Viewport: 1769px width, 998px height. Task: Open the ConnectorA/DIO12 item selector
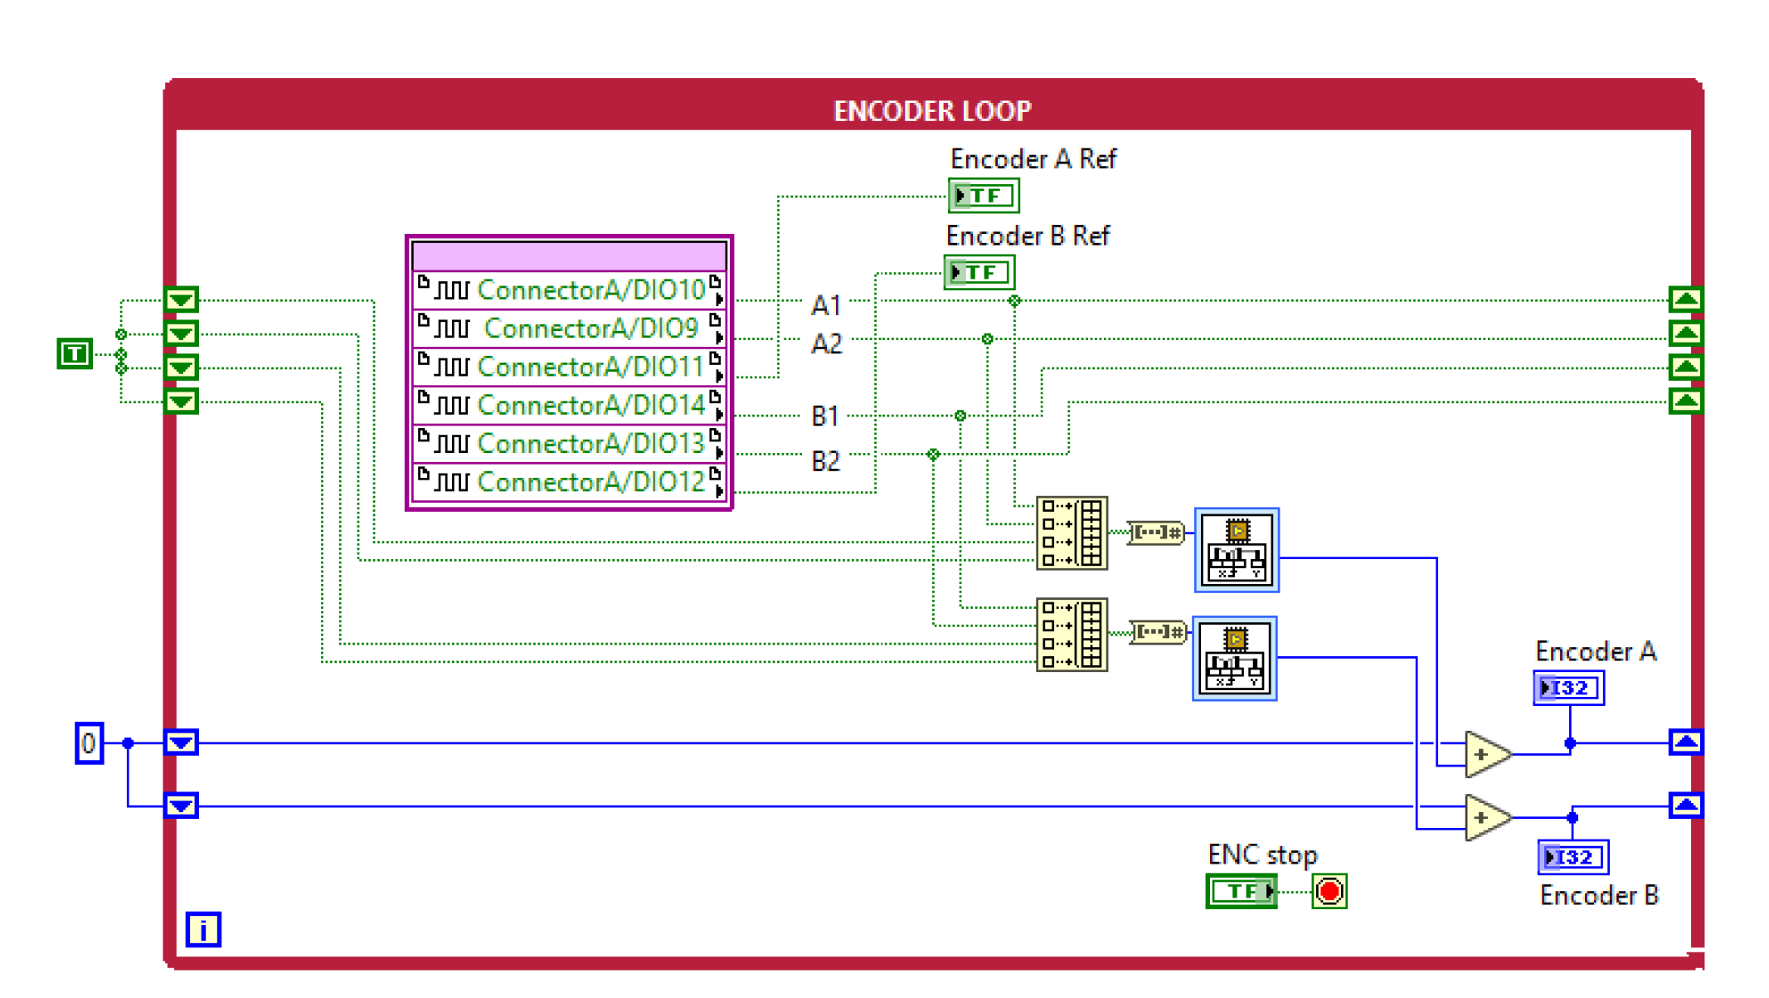tap(590, 482)
